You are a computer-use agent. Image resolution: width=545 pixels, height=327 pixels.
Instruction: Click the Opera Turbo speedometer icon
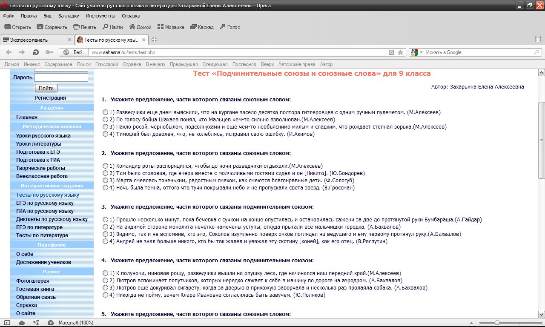(x=51, y=323)
